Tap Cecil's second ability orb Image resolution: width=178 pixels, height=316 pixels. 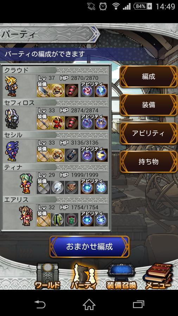pos(101,155)
